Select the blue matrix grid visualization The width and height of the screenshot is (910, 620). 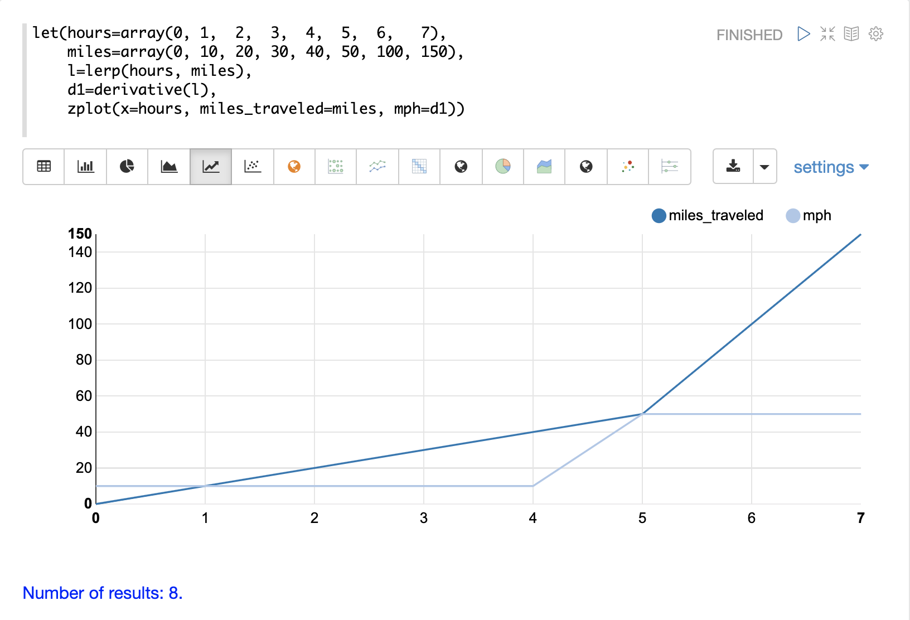[x=419, y=166]
